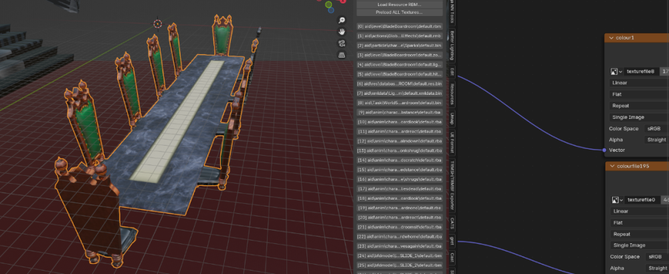Change colourfile195 Alpha Straight dropdown
The height and width of the screenshot is (274, 669).
658,268
